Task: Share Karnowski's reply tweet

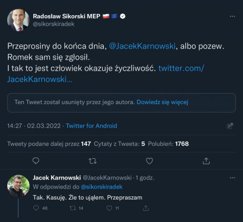Action: pyautogui.click(x=146, y=208)
